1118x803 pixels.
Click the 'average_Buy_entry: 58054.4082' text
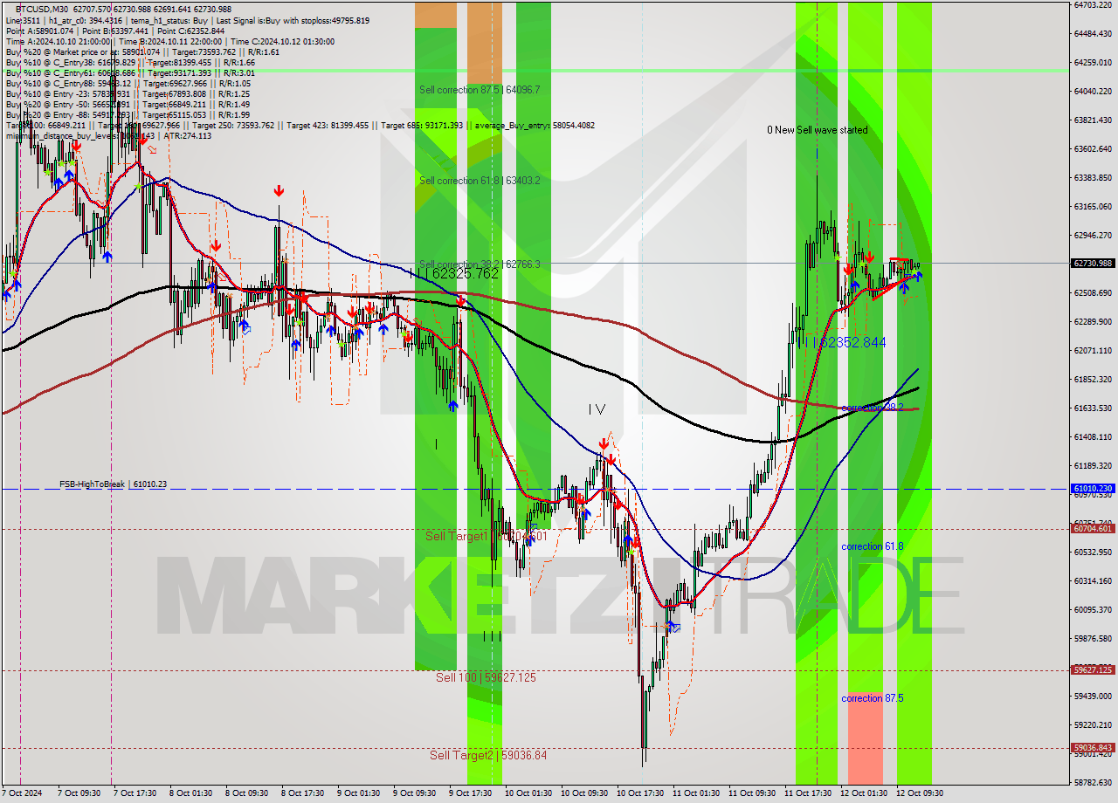pyautogui.click(x=534, y=126)
